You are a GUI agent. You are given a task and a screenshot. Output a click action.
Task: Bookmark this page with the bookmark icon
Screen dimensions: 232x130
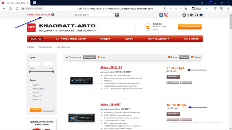click(206, 9)
